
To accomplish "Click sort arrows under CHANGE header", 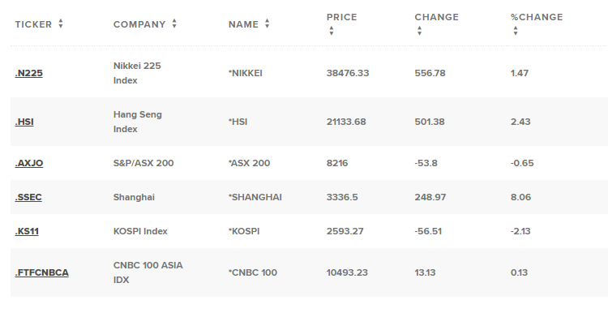I will pos(419,31).
